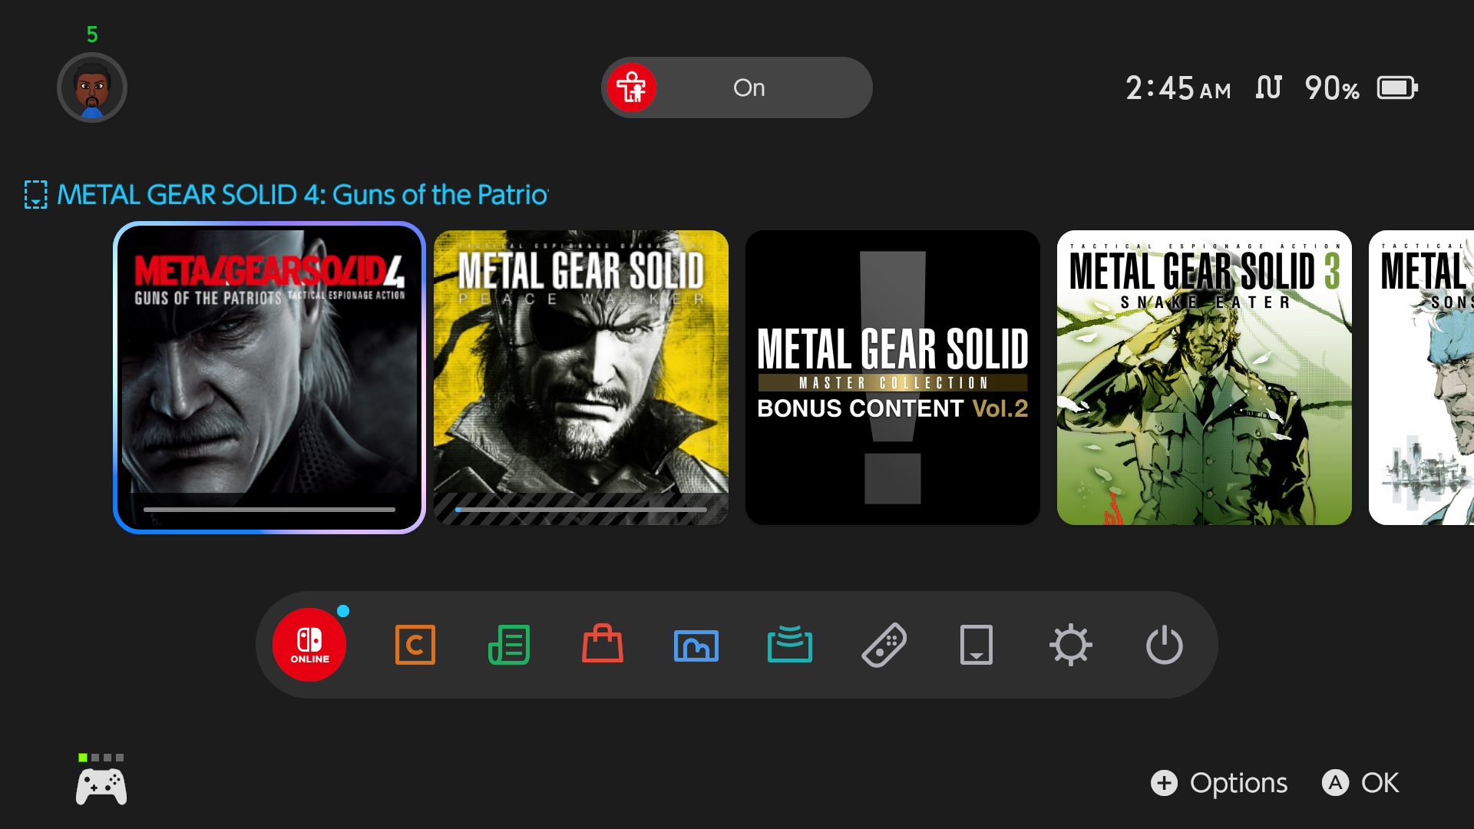This screenshot has height=829, width=1474.
Task: Select Metal Gear Solid 3 Snake Eater
Action: [1205, 378]
